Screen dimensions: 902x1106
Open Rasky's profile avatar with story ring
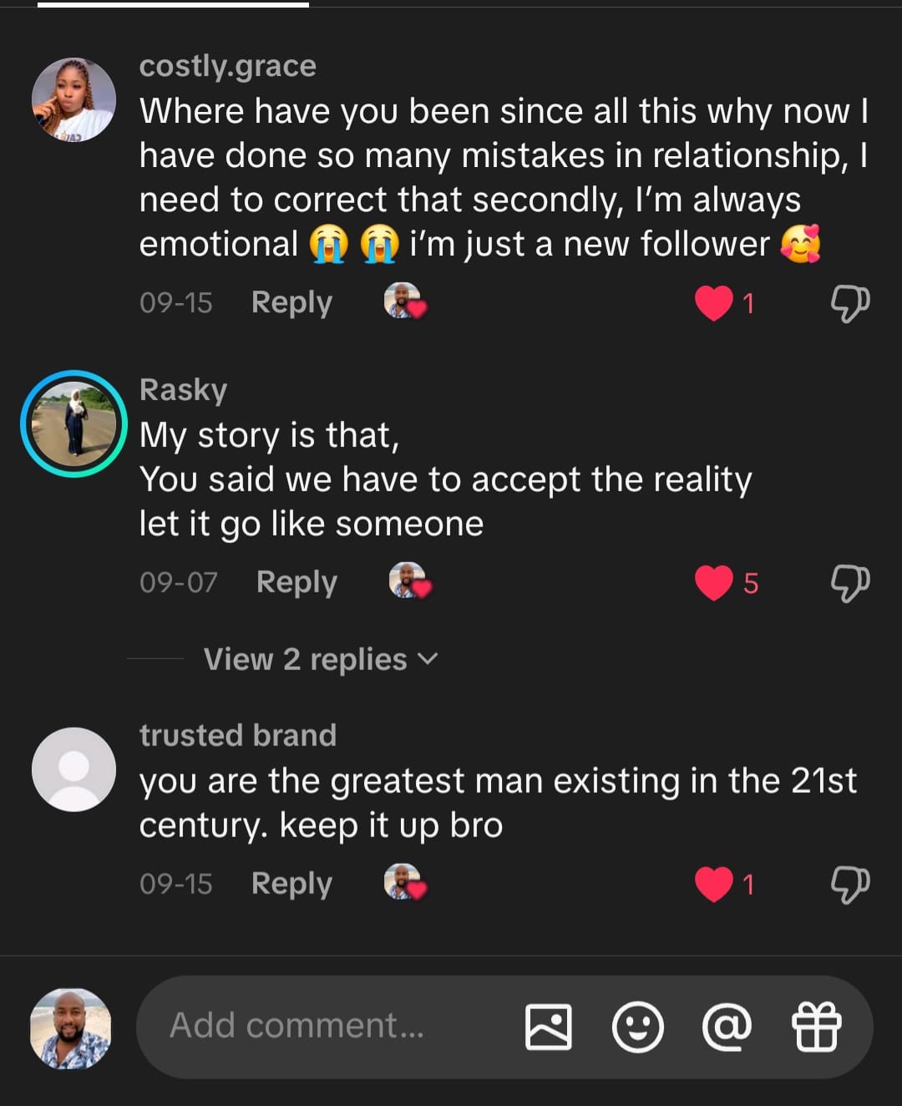pyautogui.click(x=73, y=424)
